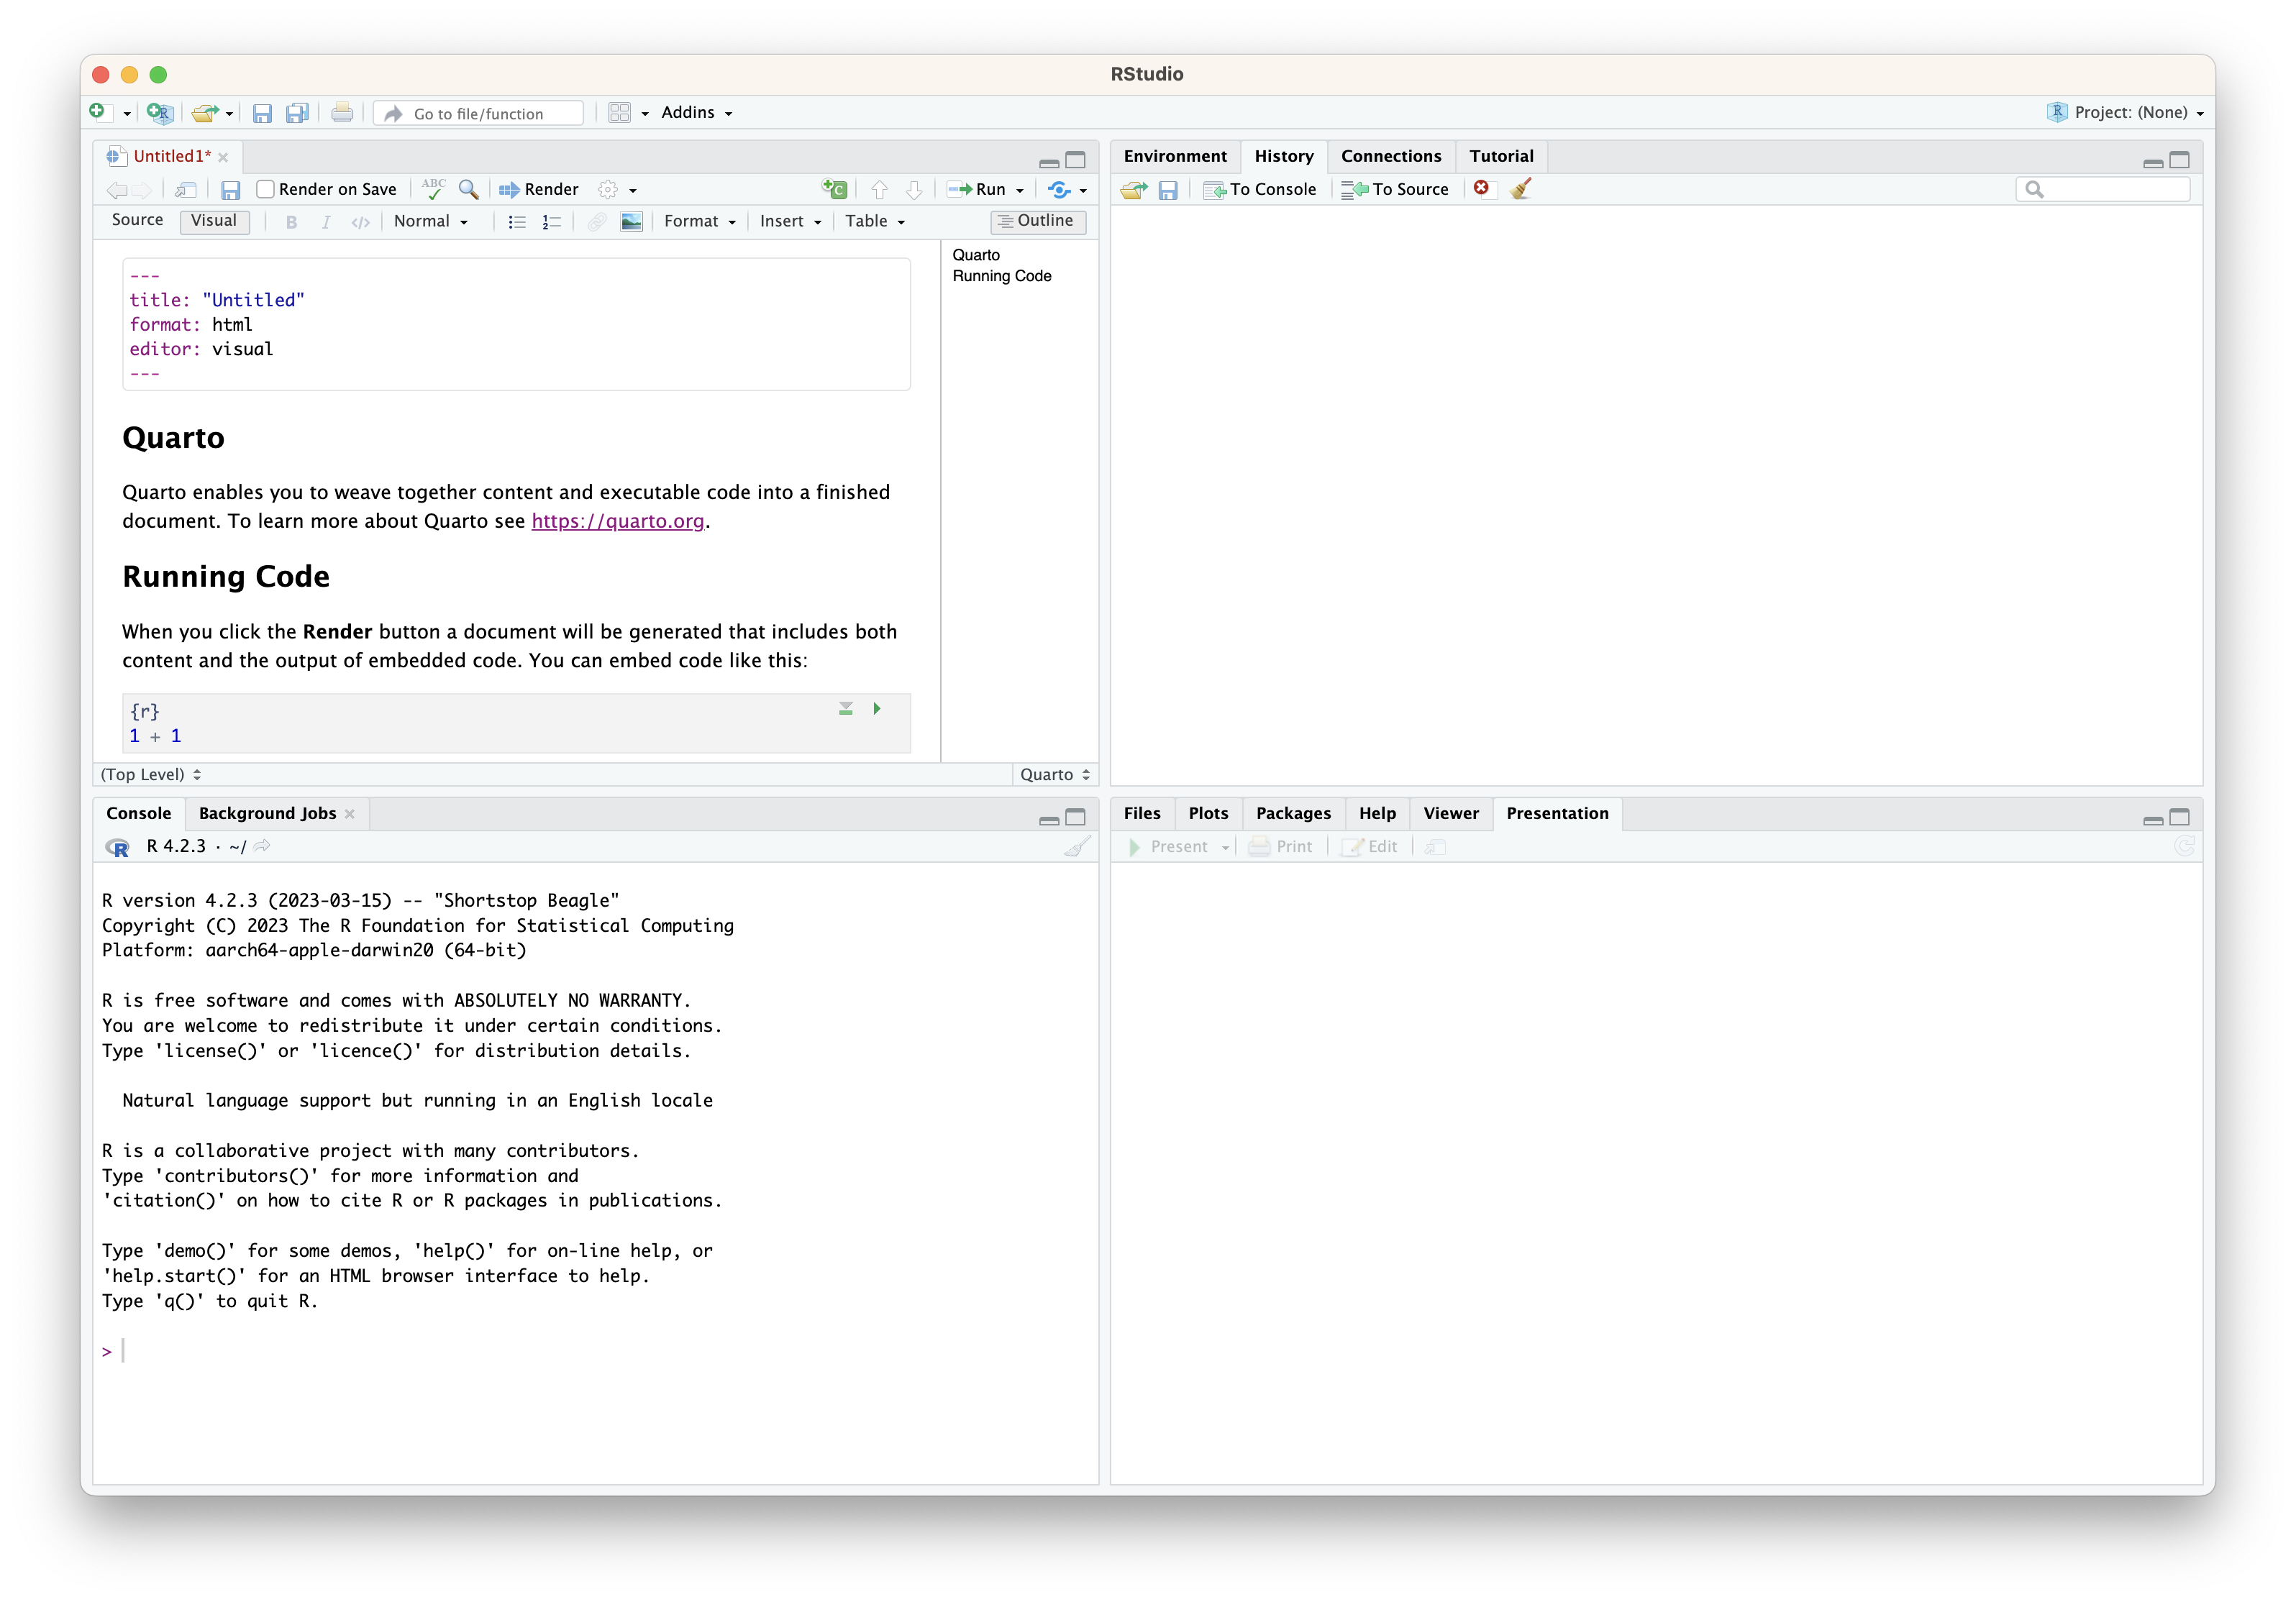
Task: Open the Normal paragraph style dropdown
Action: tap(431, 222)
